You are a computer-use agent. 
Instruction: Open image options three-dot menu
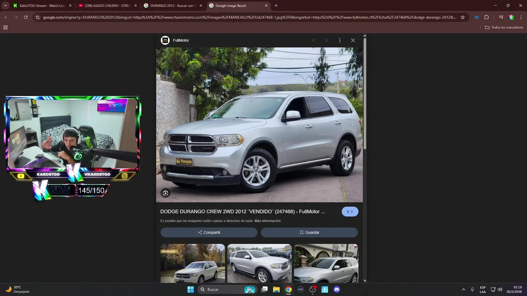(340, 40)
